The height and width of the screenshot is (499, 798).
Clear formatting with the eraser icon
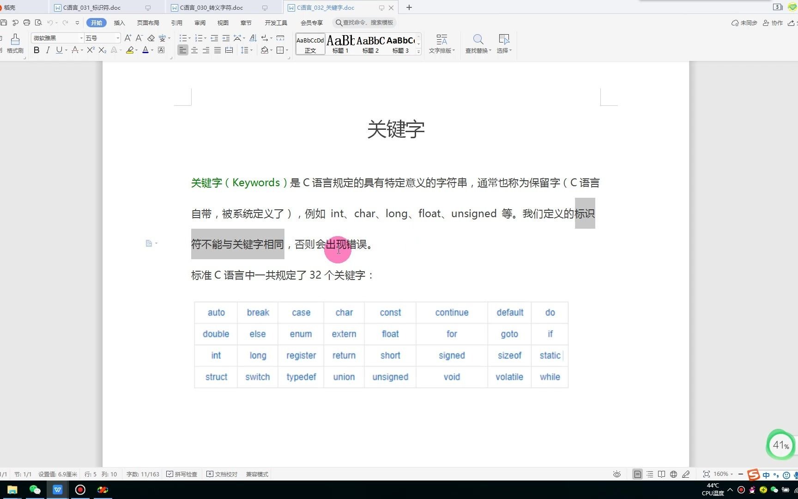click(x=151, y=38)
